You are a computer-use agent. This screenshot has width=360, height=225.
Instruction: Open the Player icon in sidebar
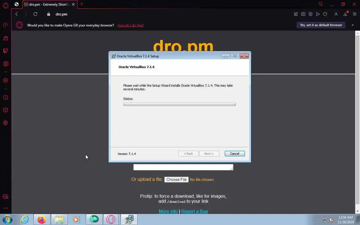(x=5, y=80)
